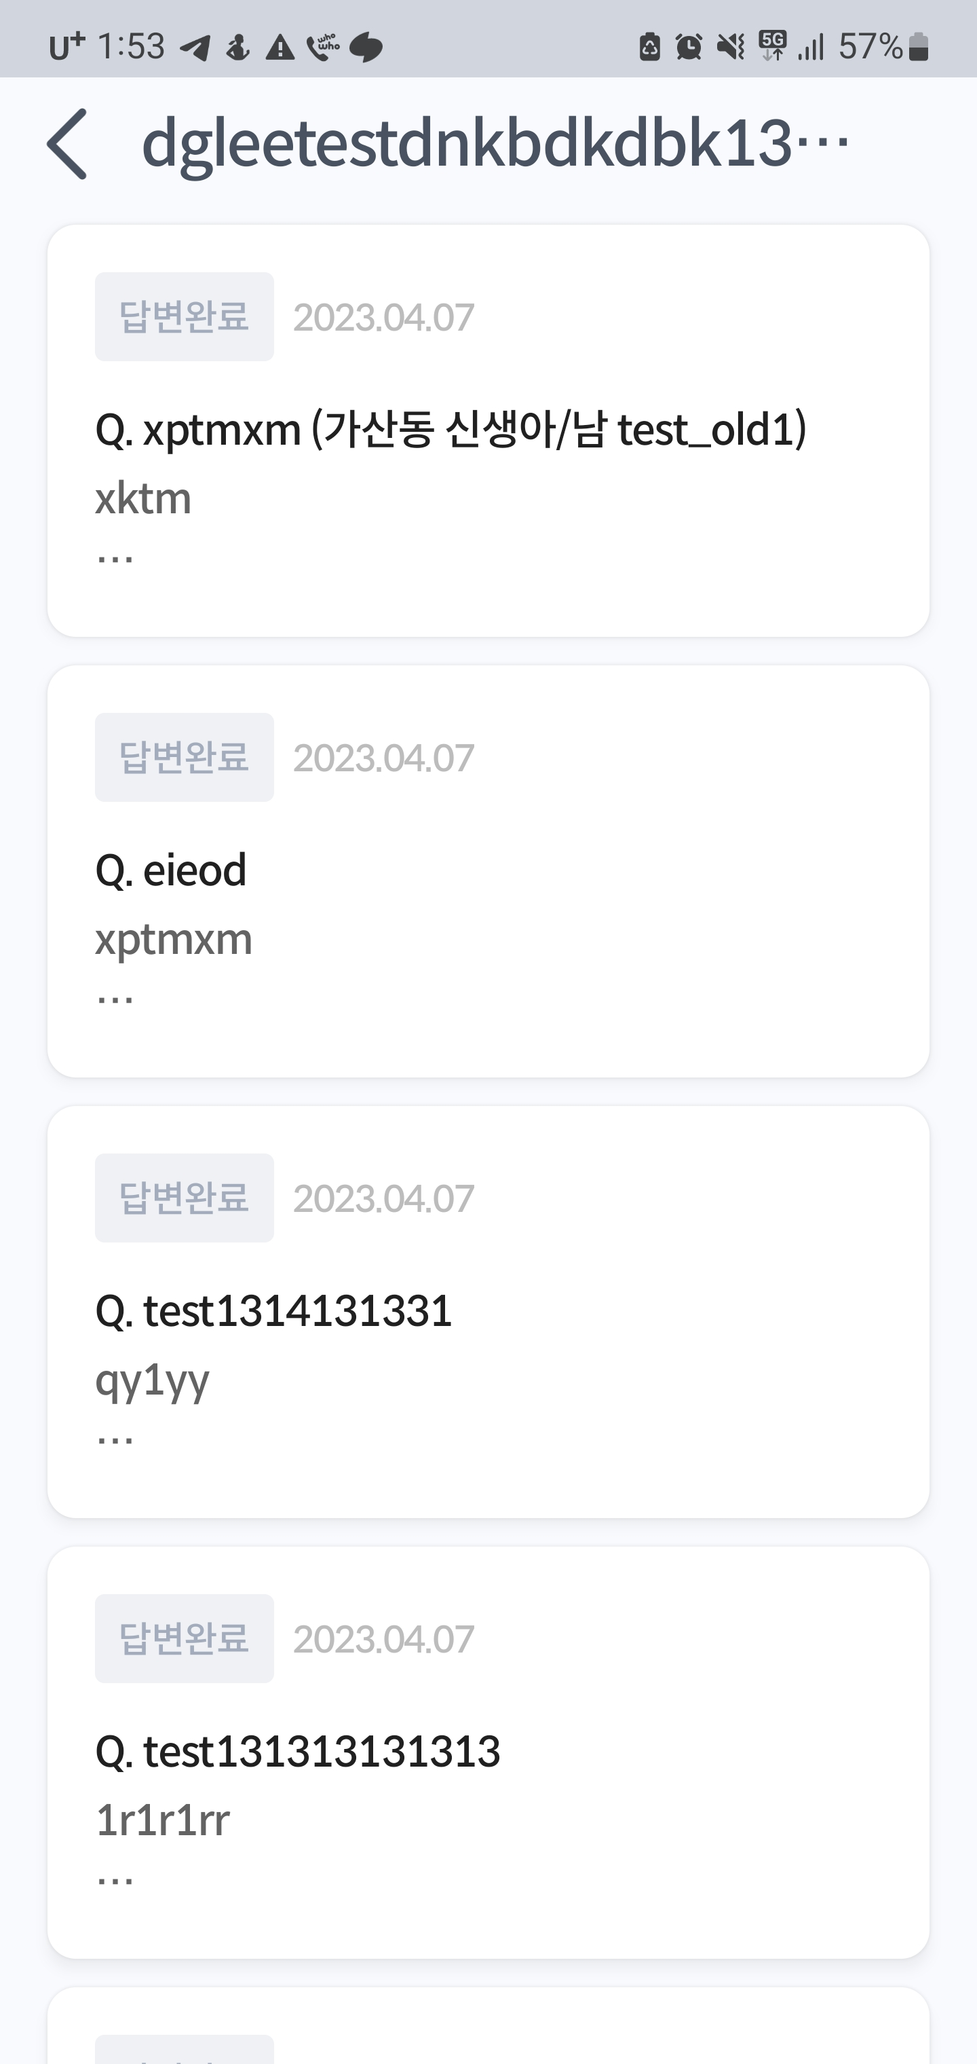The width and height of the screenshot is (977, 2064).
Task: Tap the 답변완료 badge on first card
Action: point(184,316)
